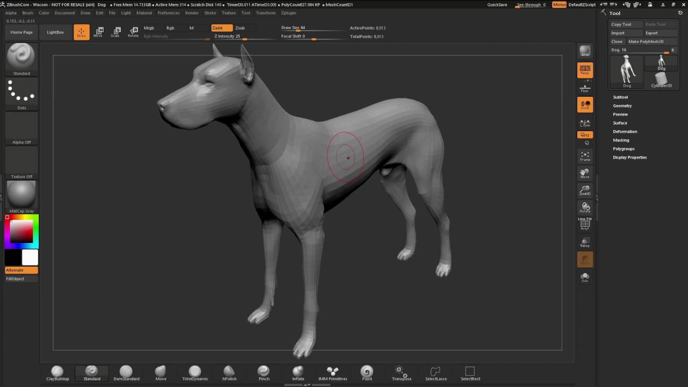Choose the SelectRect tool
Viewport: 688px width, 387px height.
coord(470,373)
